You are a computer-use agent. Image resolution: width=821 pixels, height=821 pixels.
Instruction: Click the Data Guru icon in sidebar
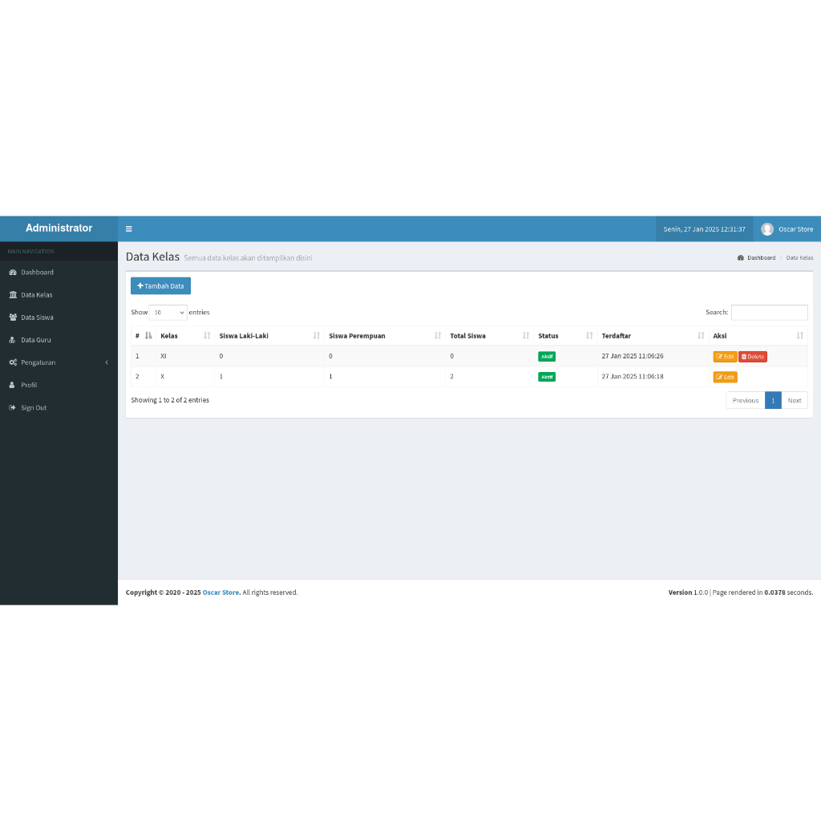pyautogui.click(x=13, y=340)
